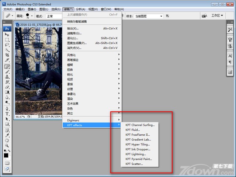
Task: Select the Healing Brush tool
Action: 7,66
